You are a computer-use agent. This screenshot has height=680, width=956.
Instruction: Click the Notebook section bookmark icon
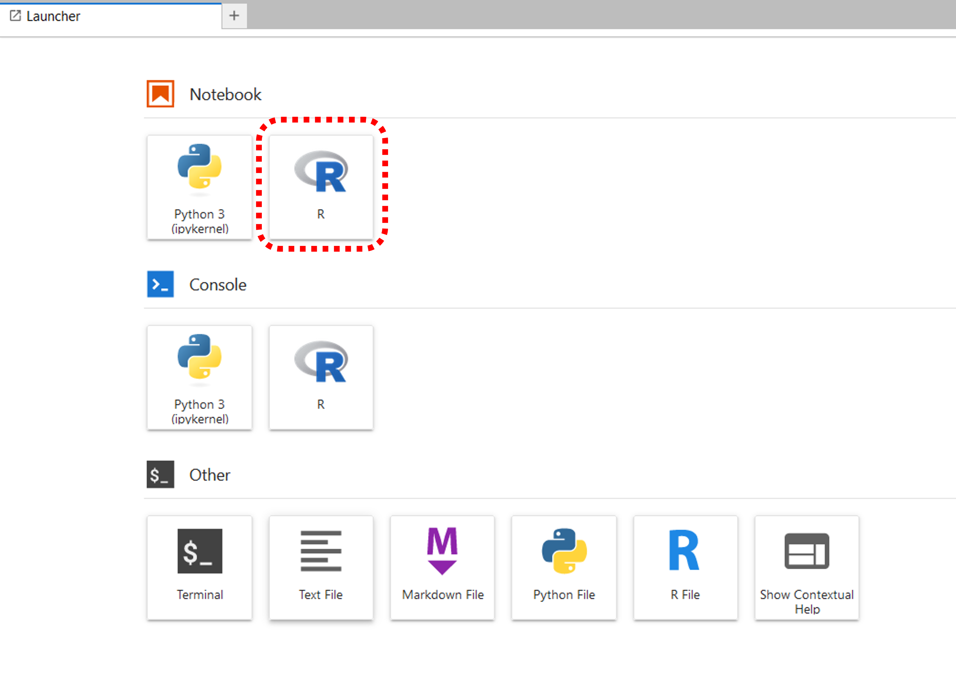[x=160, y=94]
